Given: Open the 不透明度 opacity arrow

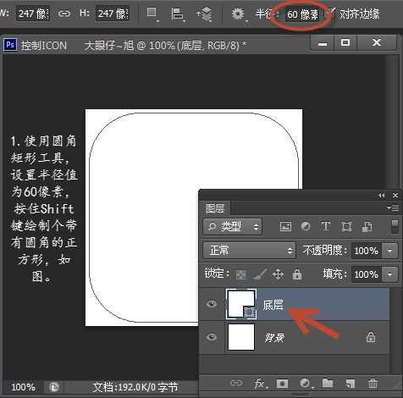Looking at the screenshot, I should point(389,251).
